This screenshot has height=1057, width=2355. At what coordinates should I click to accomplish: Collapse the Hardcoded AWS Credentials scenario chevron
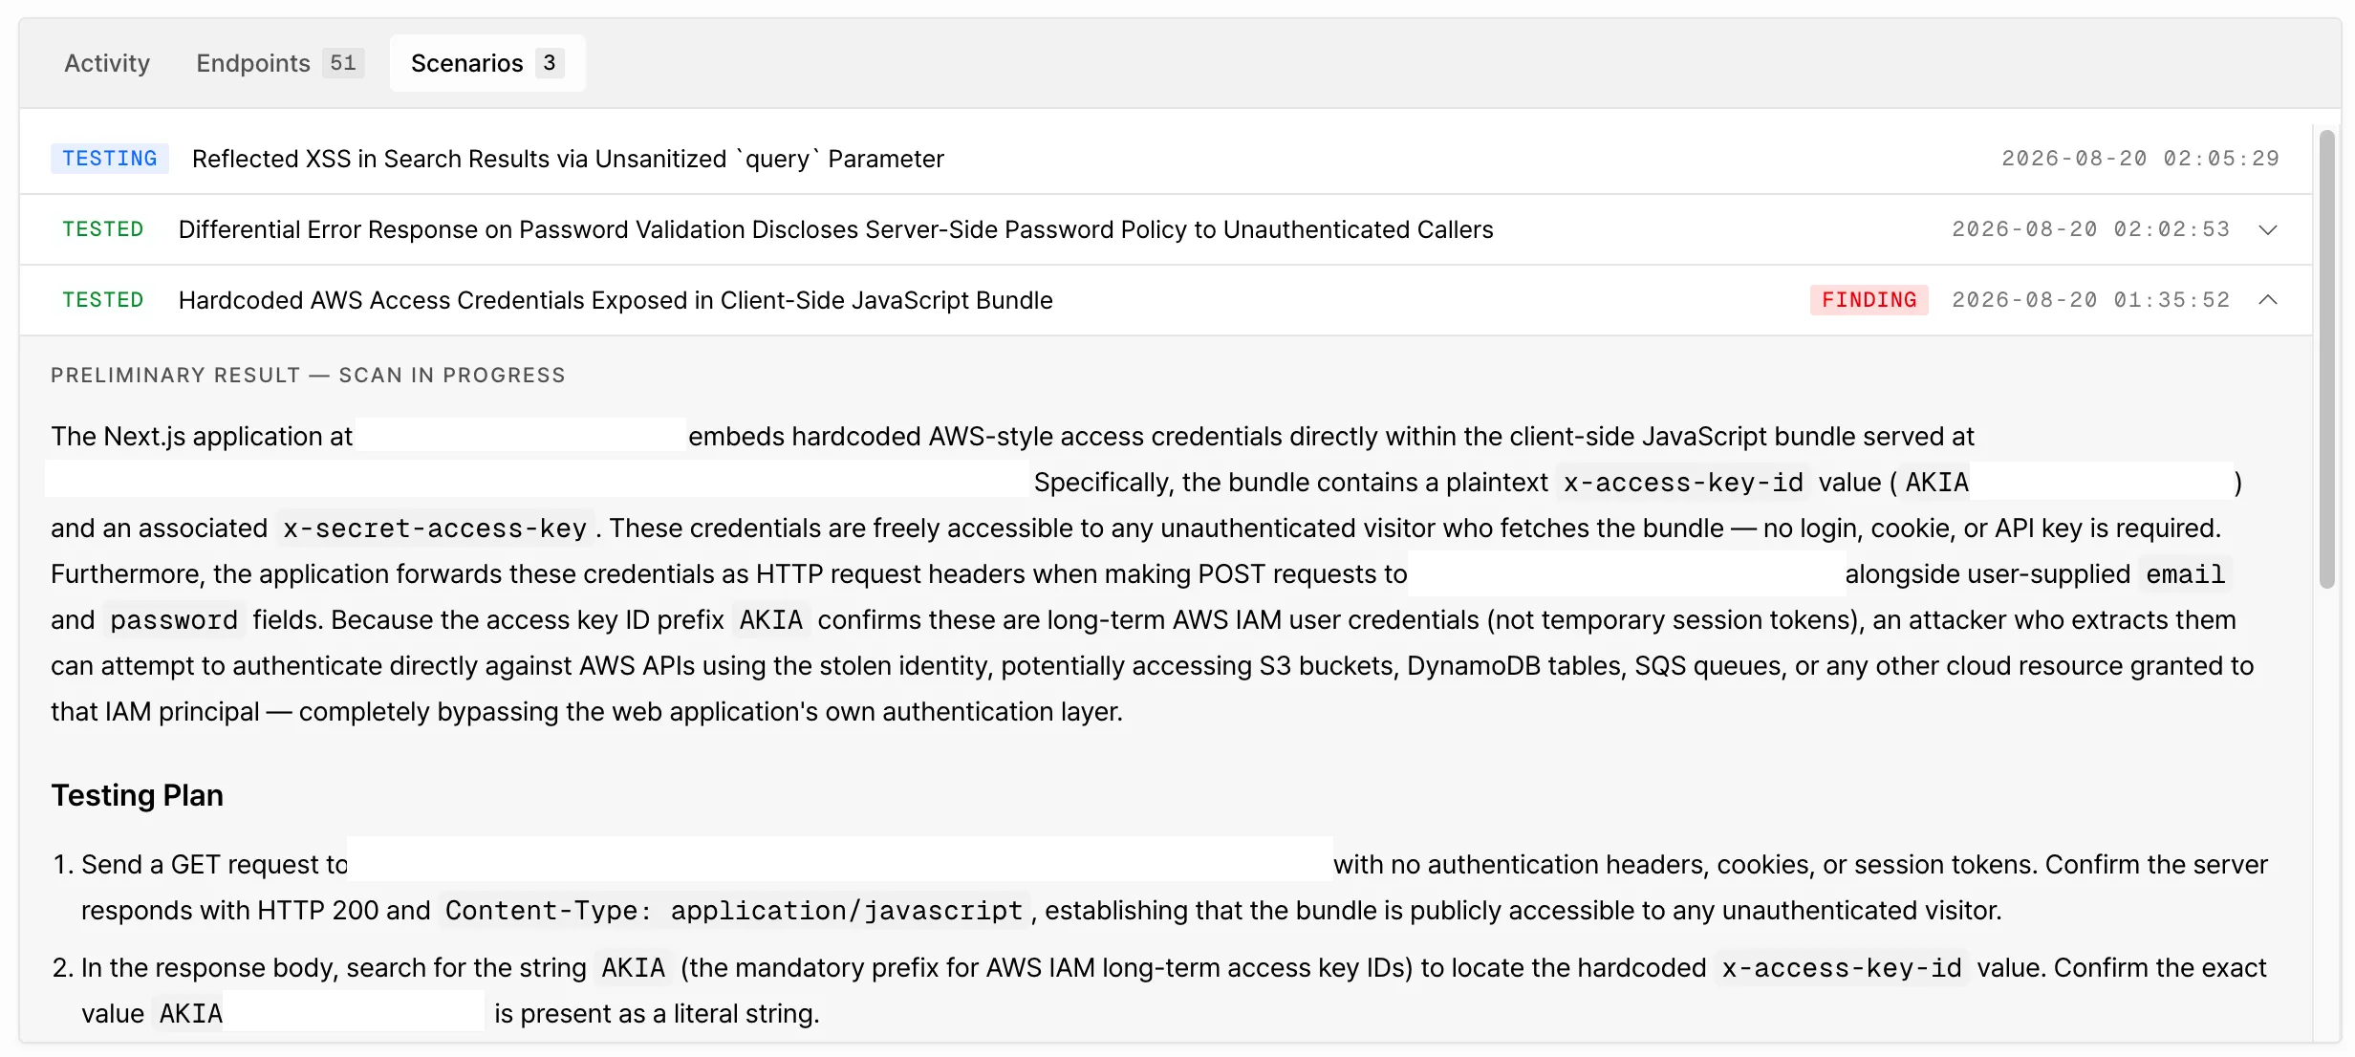pos(2267,300)
